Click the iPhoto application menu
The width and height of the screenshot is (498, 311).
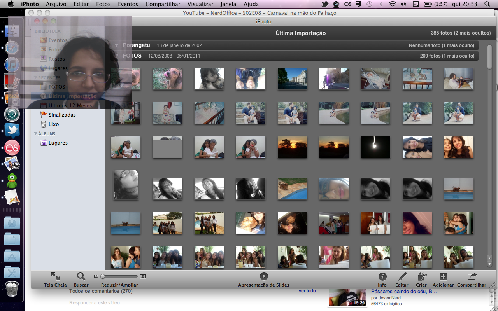tap(30, 4)
